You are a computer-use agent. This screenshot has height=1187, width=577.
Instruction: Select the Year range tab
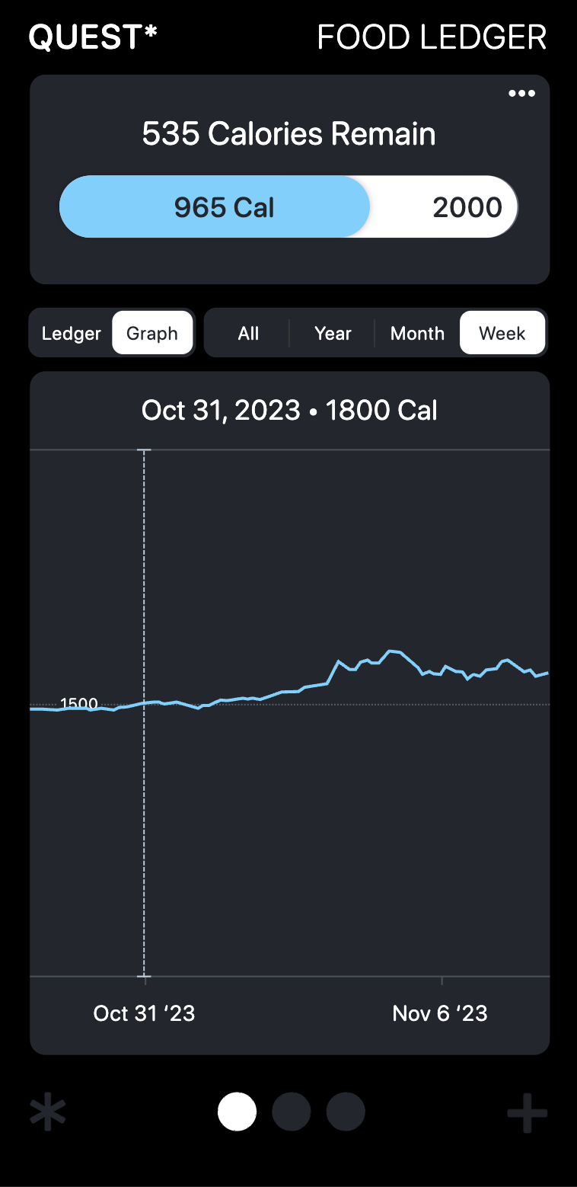click(x=333, y=334)
